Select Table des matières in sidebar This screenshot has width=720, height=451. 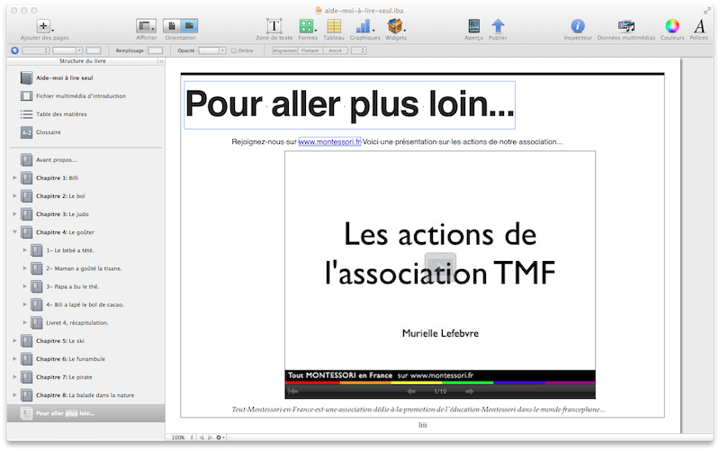pos(55,114)
